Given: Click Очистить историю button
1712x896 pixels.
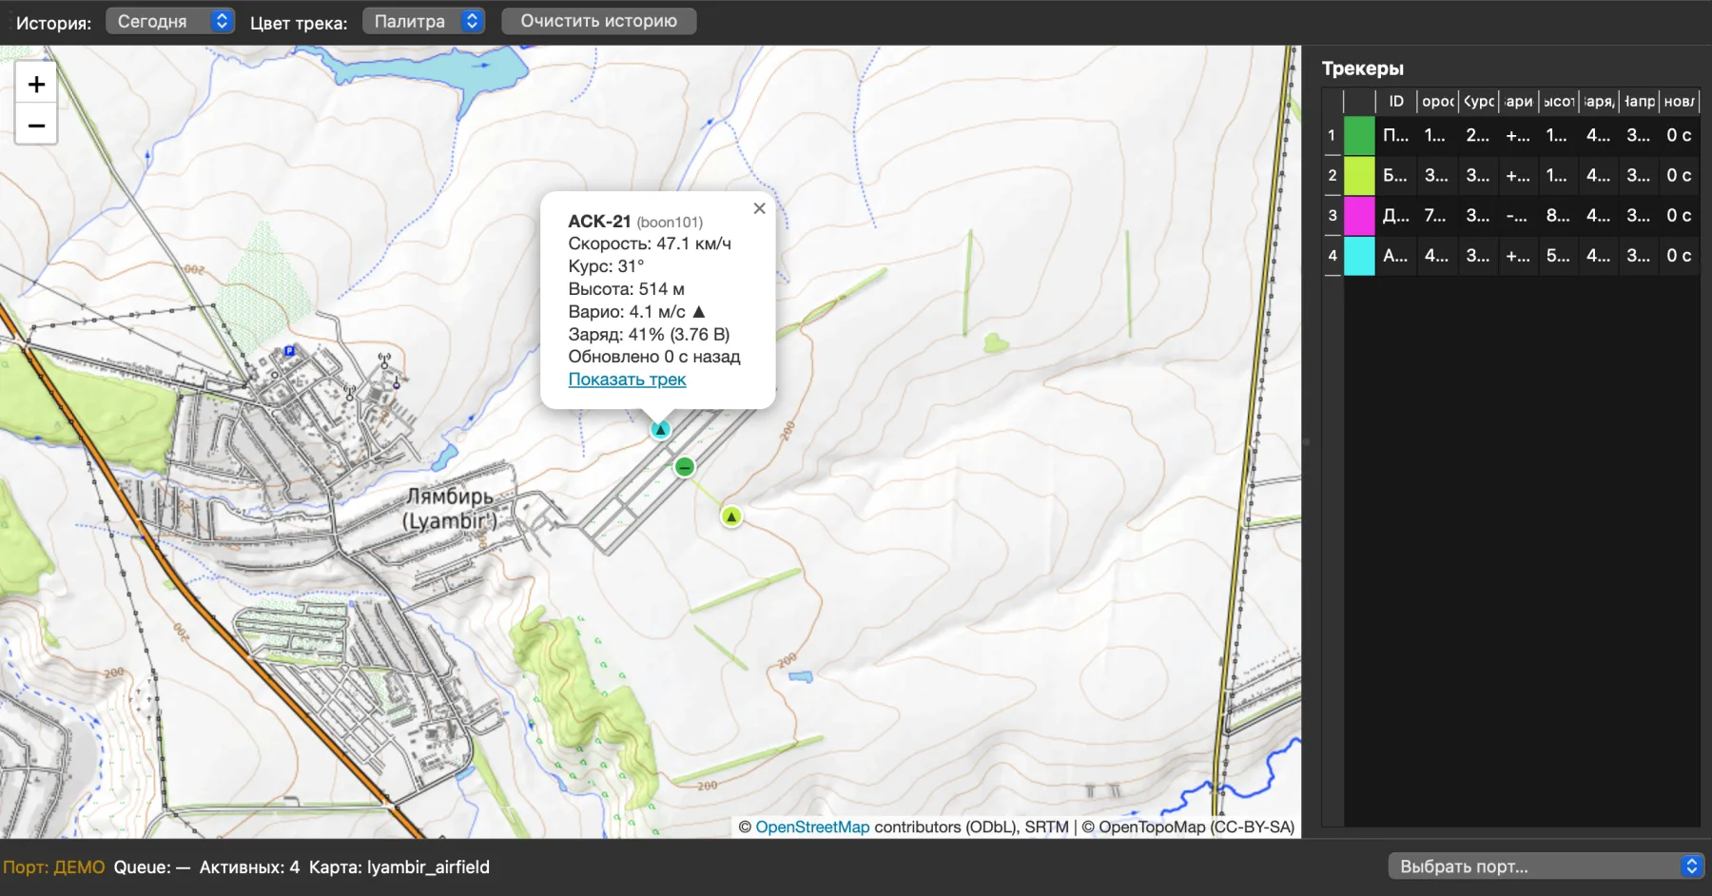Looking at the screenshot, I should (598, 21).
